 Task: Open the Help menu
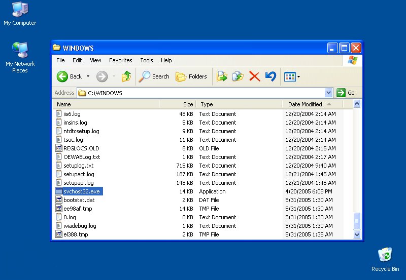[x=166, y=60]
